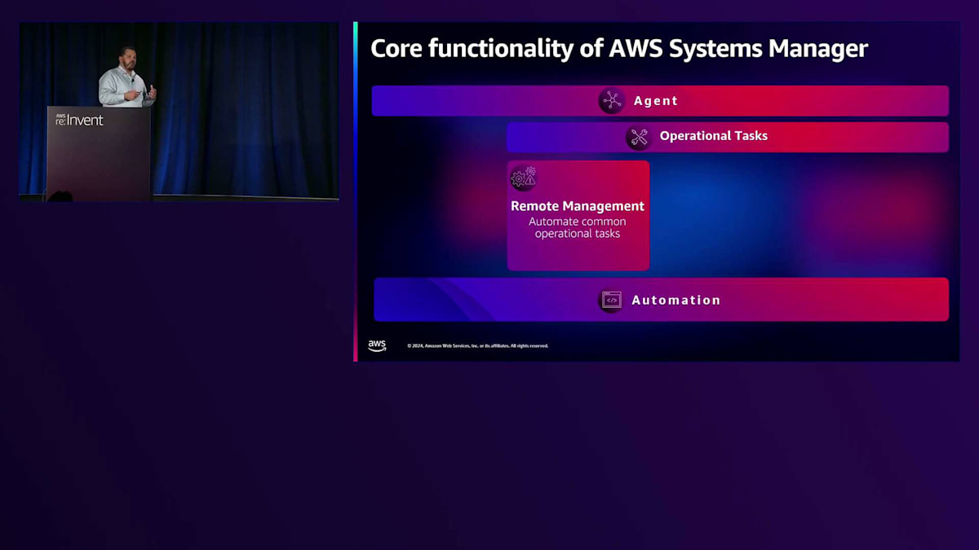The height and width of the screenshot is (550, 979).
Task: Click the empty blue area right of Remote Management
Action: (x=800, y=215)
